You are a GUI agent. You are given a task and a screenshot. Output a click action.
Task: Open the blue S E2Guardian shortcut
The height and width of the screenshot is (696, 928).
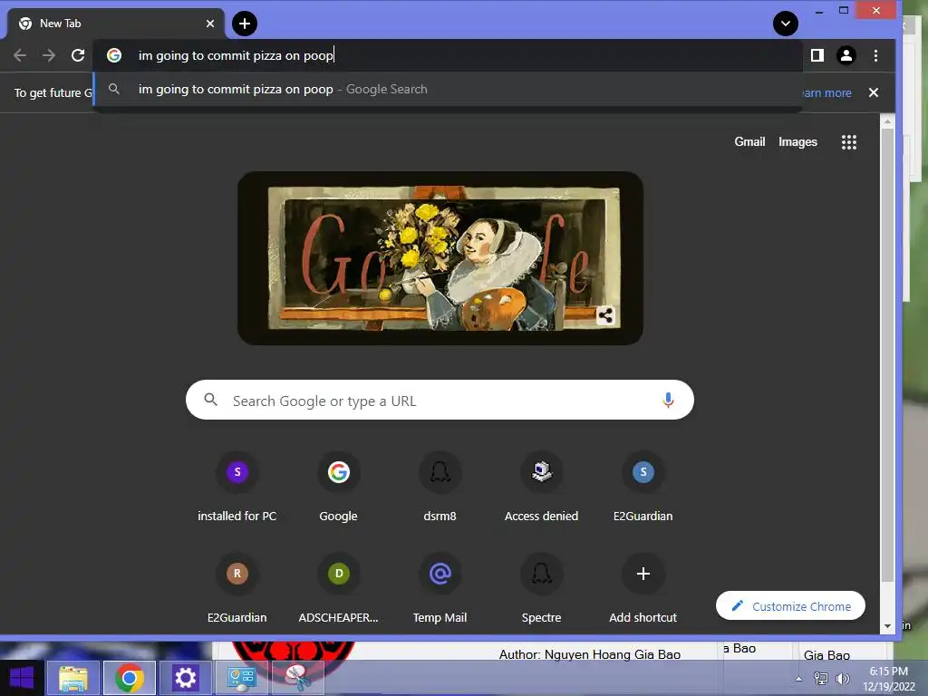pyautogui.click(x=643, y=488)
